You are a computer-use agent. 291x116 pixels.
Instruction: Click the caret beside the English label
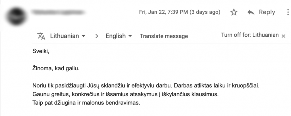point(130,36)
